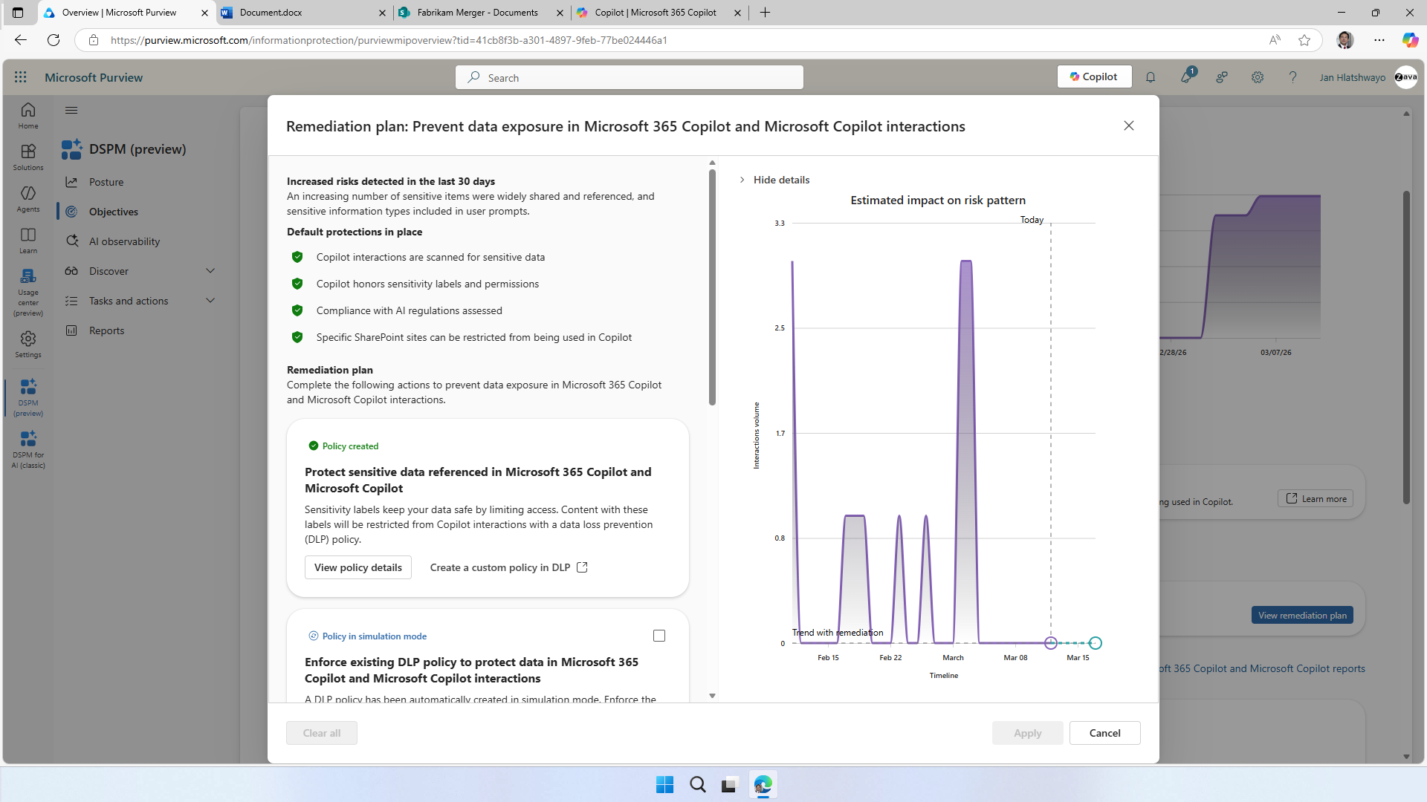Collapse the Hide details chevron
This screenshot has height=802, width=1427.
pyautogui.click(x=742, y=180)
